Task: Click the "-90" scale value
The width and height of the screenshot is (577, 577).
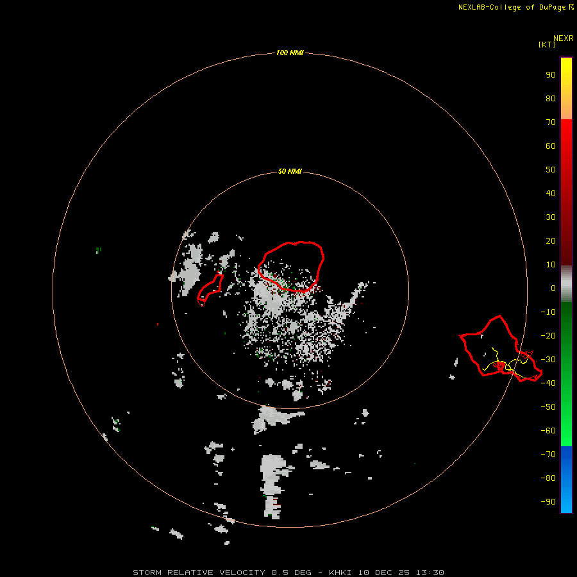Action: (548, 502)
